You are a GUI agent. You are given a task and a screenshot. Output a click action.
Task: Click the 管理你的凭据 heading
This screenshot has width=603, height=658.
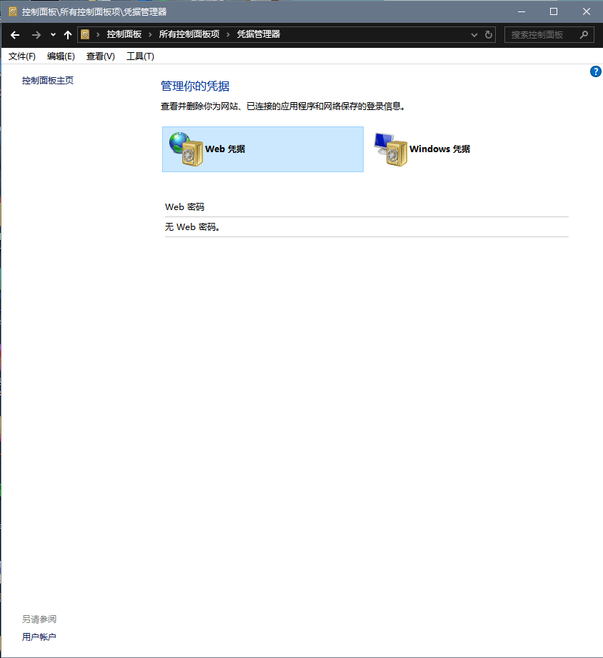[x=195, y=86]
